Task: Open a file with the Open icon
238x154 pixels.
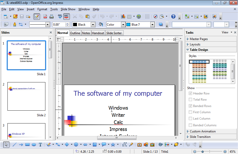Action: [x=15, y=16]
